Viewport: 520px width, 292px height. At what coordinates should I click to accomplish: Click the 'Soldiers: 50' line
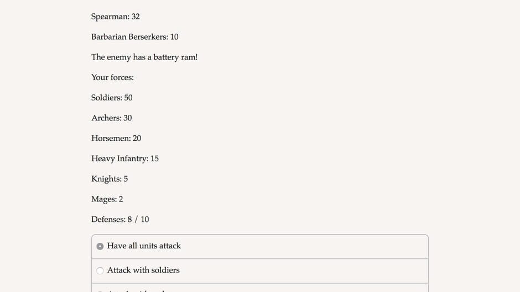112,98
